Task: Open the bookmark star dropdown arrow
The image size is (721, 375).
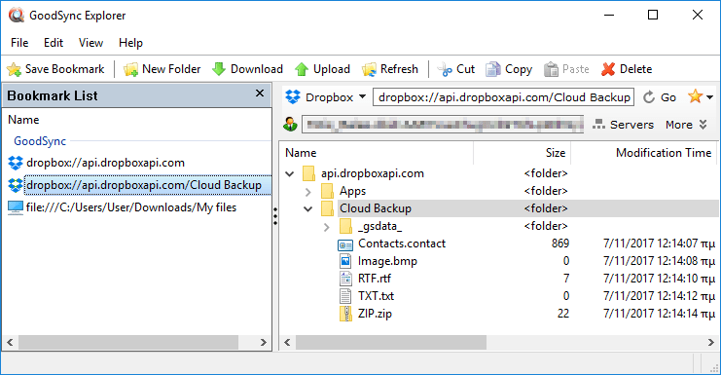Action: click(710, 97)
